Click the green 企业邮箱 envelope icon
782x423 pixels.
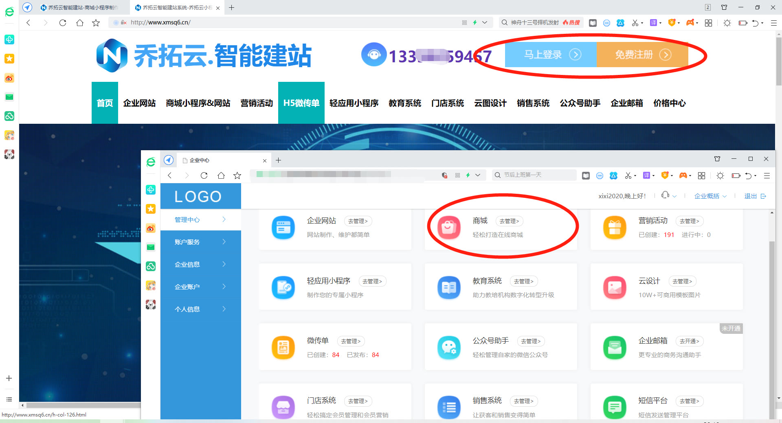[x=615, y=348]
